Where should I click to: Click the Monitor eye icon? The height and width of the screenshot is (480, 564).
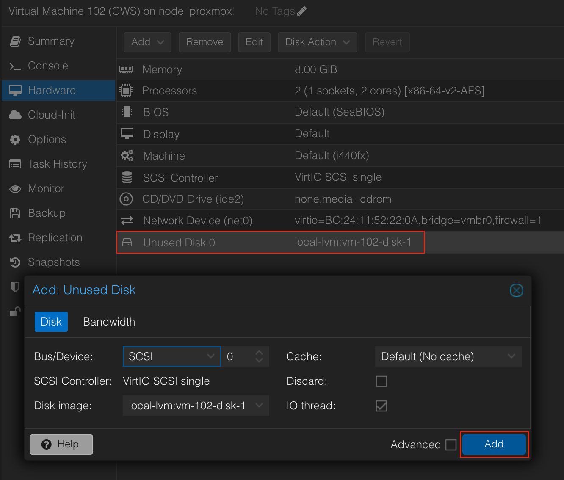click(15, 189)
